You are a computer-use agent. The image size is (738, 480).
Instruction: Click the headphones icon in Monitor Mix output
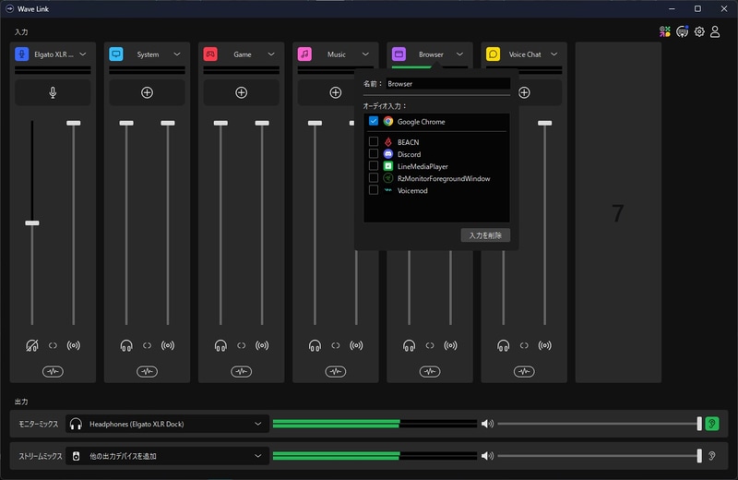click(x=76, y=424)
